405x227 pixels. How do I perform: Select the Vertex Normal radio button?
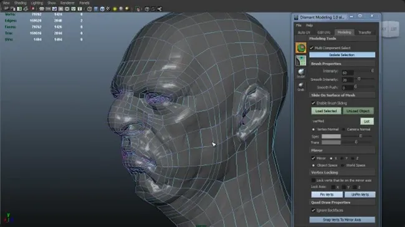click(x=313, y=129)
